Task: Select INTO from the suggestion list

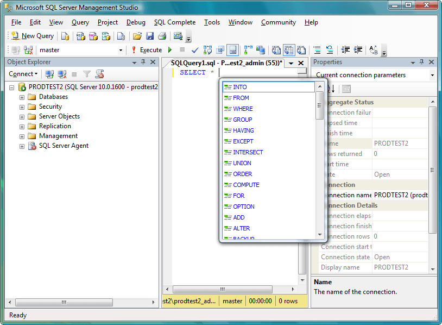Action: [x=269, y=87]
